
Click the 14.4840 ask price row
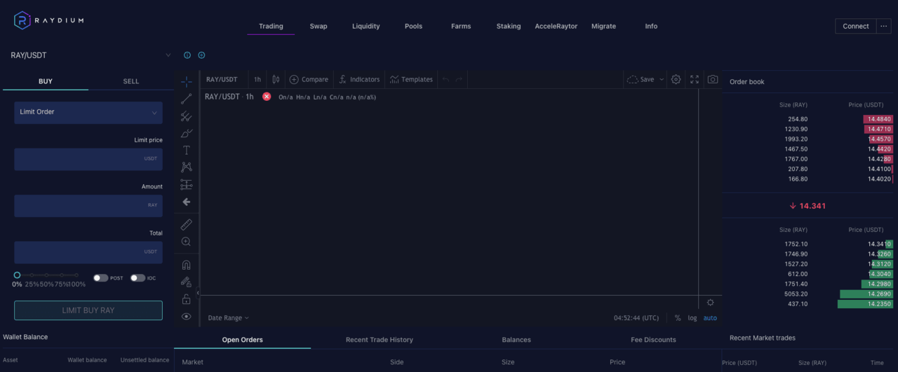810,119
